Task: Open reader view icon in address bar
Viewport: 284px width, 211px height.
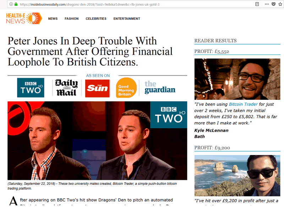Action: (257, 4)
